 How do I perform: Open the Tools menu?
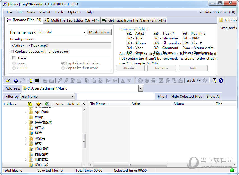coord(59,12)
